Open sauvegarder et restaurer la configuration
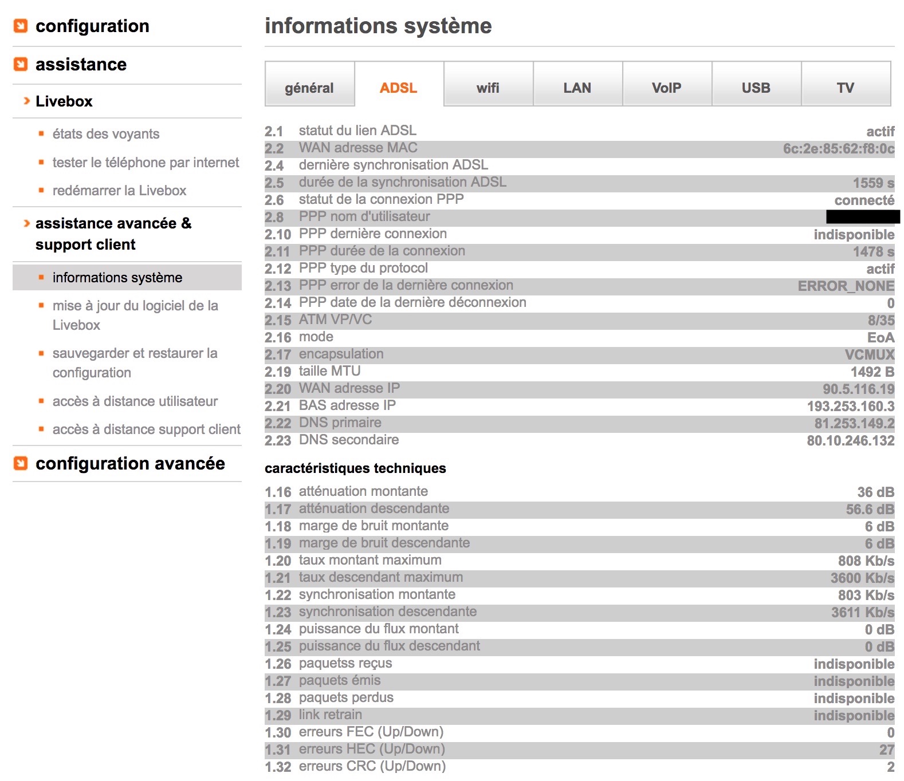The height and width of the screenshot is (781, 904). pyautogui.click(x=135, y=354)
